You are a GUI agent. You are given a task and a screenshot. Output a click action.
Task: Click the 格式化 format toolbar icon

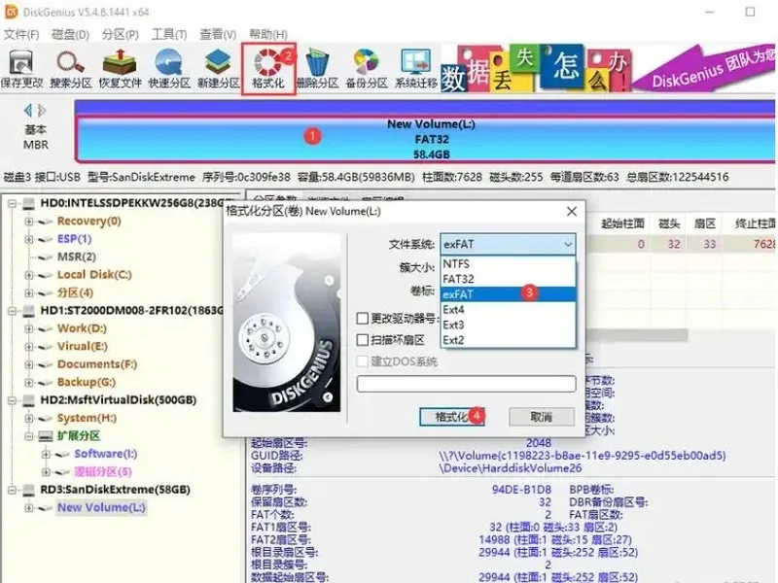pos(268,66)
